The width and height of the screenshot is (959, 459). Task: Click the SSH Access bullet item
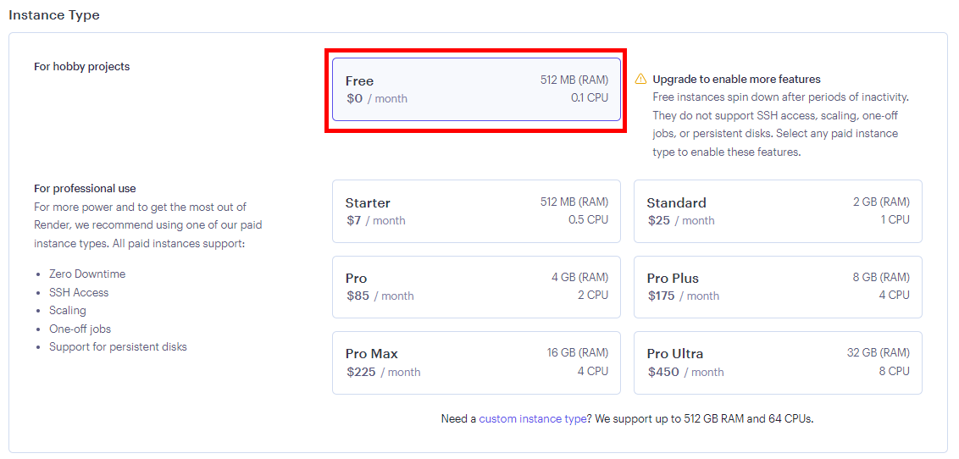[x=79, y=293]
